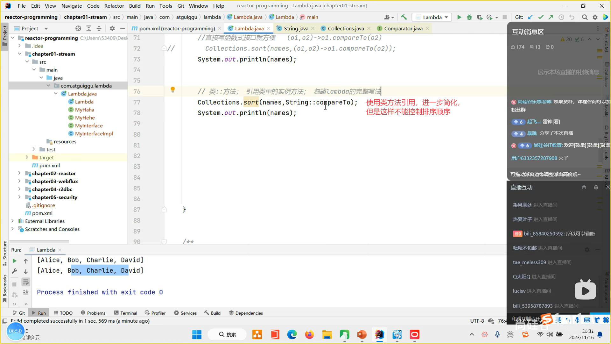611x344 pixels.
Task: Open the Refactor menu
Action: [114, 6]
